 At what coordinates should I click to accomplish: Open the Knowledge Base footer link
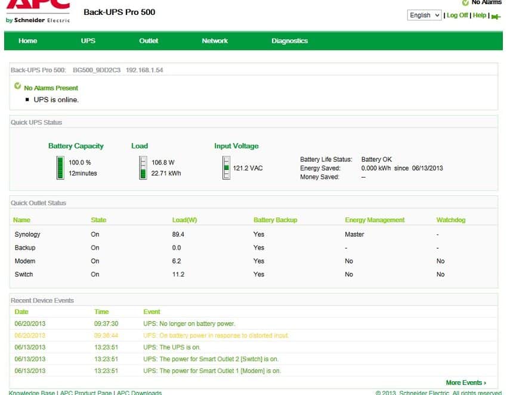click(x=32, y=393)
